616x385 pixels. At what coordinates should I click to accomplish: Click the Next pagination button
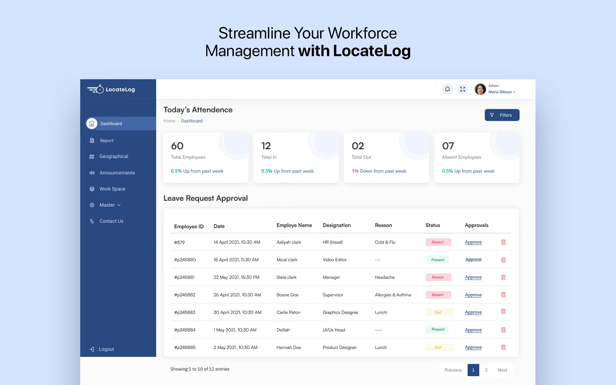(502, 370)
